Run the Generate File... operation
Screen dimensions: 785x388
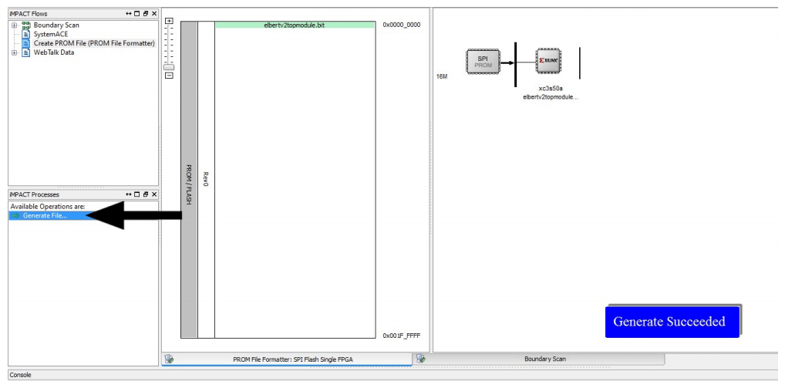tap(45, 215)
